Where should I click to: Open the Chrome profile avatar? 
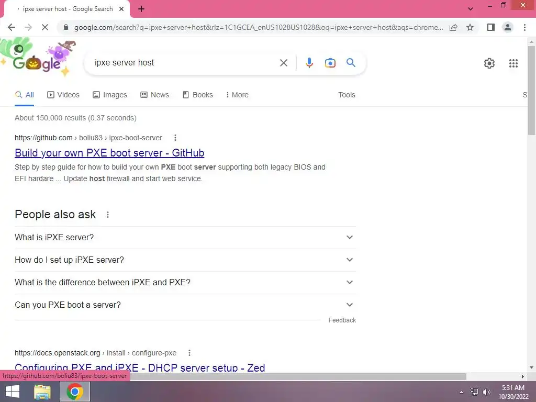508,27
